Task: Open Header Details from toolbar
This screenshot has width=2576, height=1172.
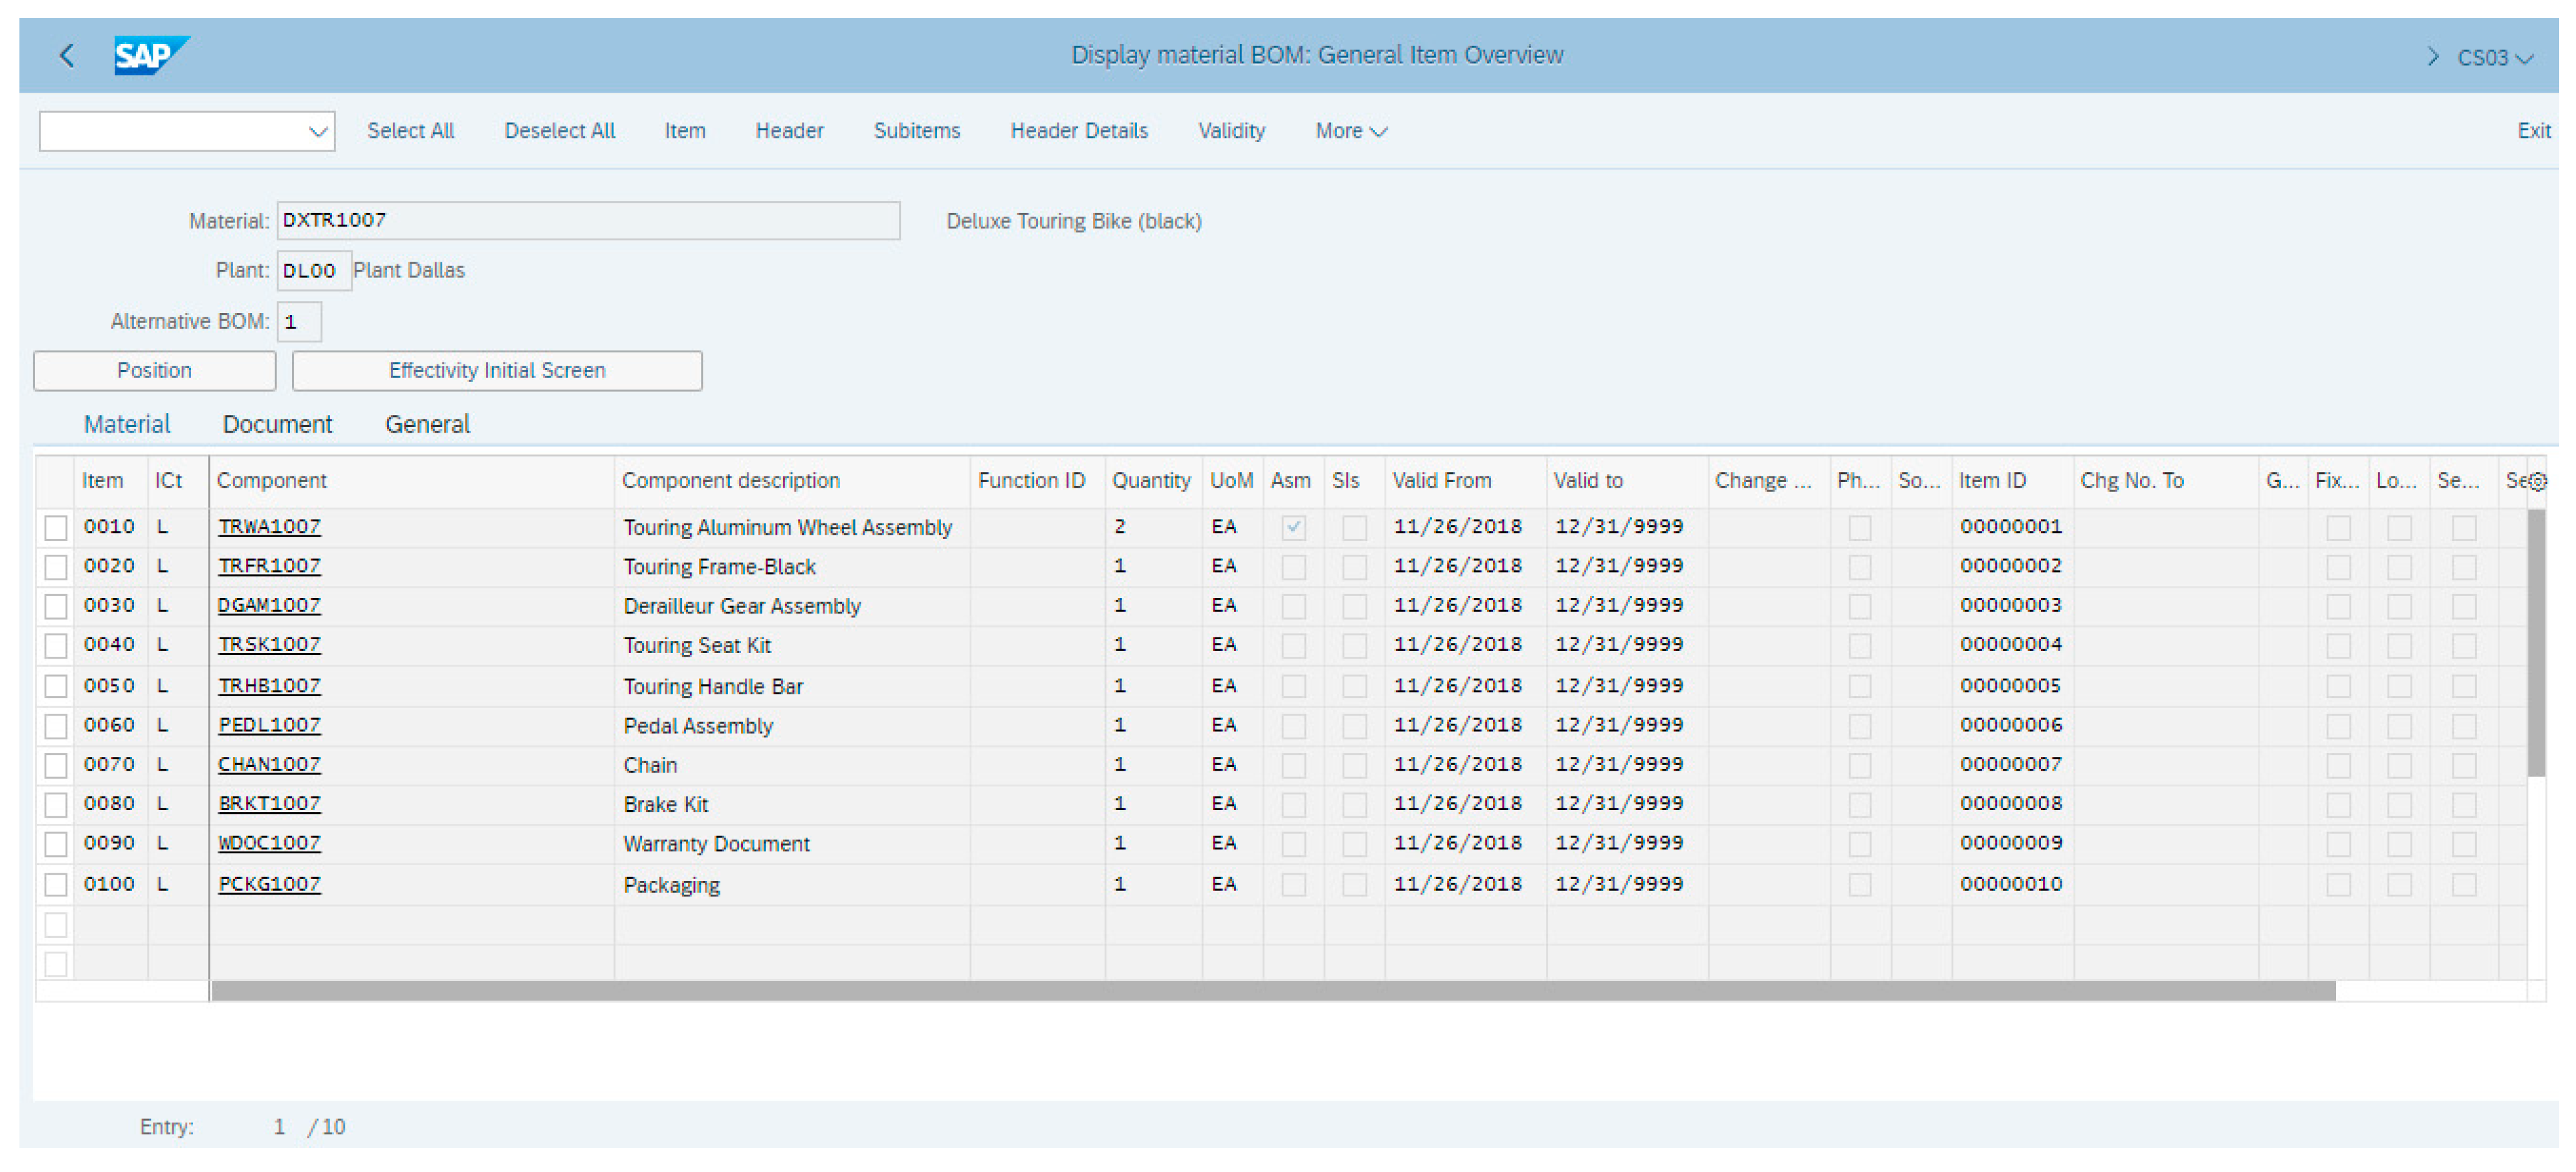Action: pyautogui.click(x=1078, y=131)
